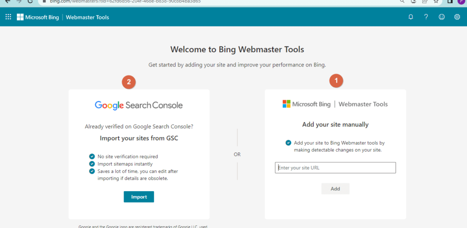The height and width of the screenshot is (228, 467).
Task: Click the browser address bar URL
Action: tap(137, 1)
